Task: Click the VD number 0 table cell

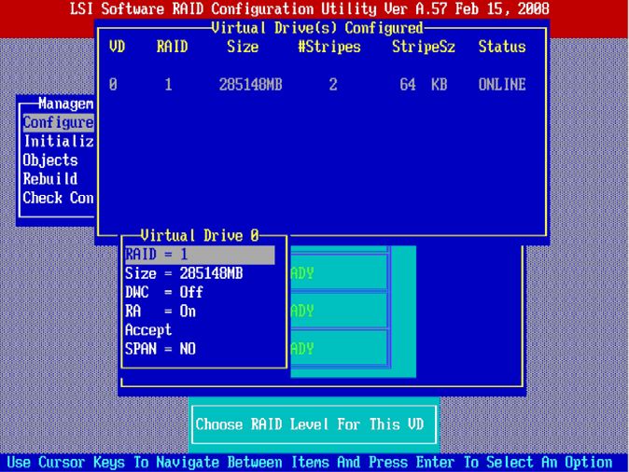Action: pyautogui.click(x=113, y=85)
